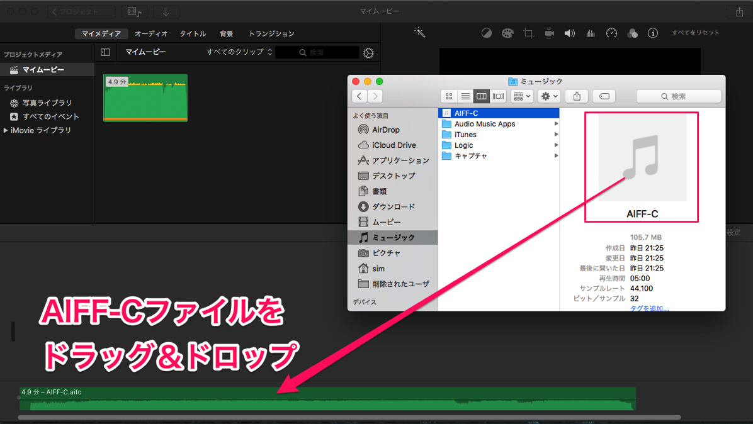Viewport: 753px width, 424px height.
Task: Open Finder item arrangement dropdown
Action: coord(522,96)
